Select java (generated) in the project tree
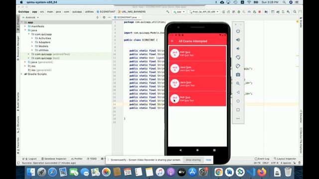The height and width of the screenshot is (179, 319). (42, 62)
